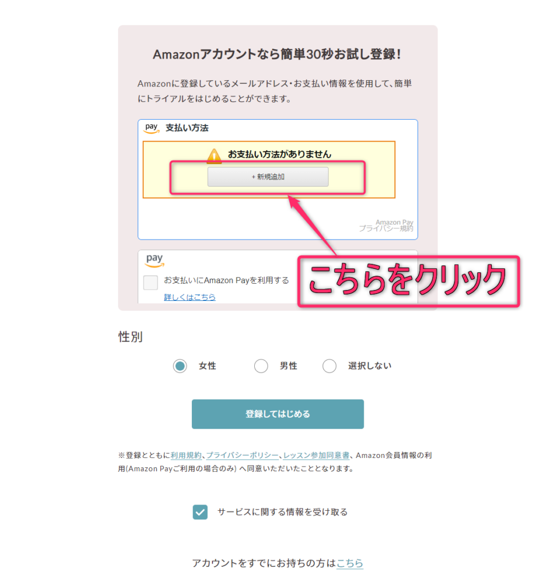Image resolution: width=544 pixels, height=587 pixels.
Task: Enable お支払いにAmazon Payを利用する checkbox
Action: [151, 283]
